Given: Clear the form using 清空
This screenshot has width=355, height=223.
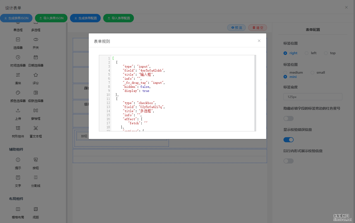Looking at the screenshot, I should click(257, 28).
